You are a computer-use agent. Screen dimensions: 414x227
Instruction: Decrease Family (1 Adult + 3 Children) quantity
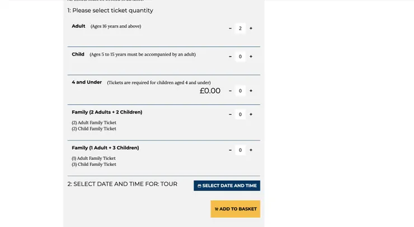[230, 150]
